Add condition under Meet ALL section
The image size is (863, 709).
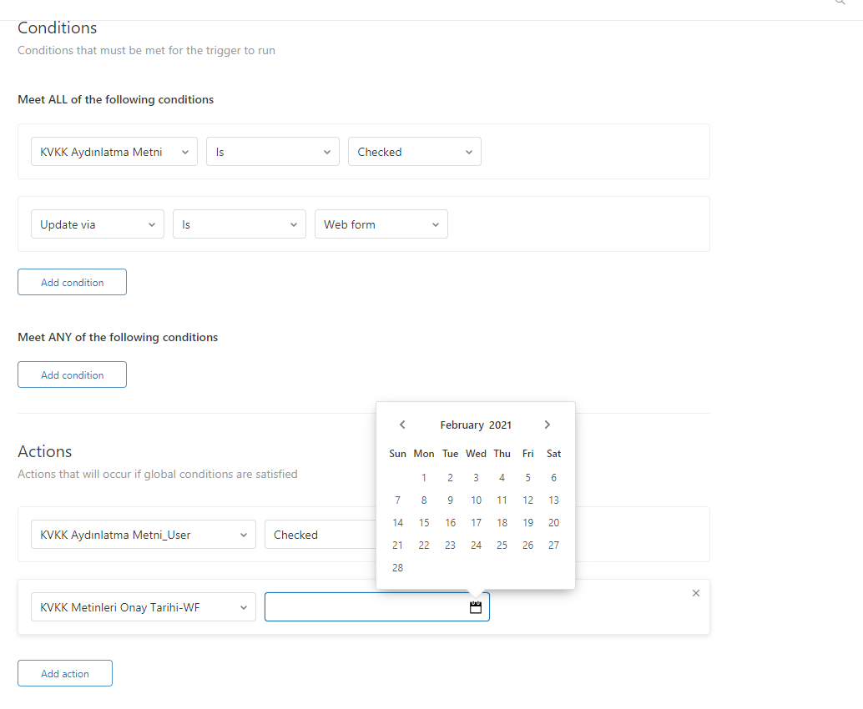(x=72, y=282)
